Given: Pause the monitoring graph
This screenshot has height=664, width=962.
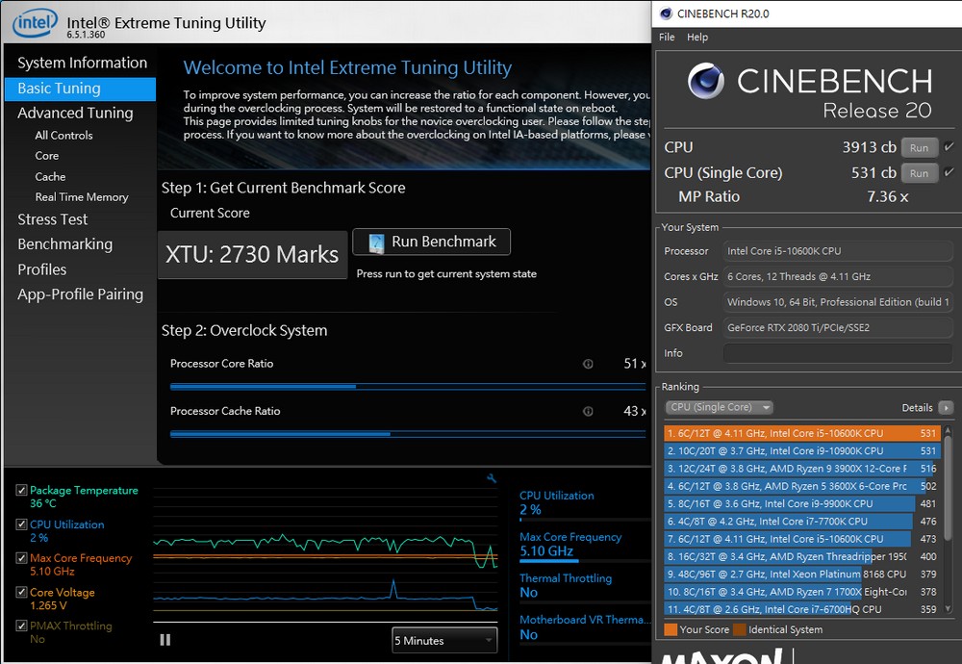Looking at the screenshot, I should pos(165,639).
